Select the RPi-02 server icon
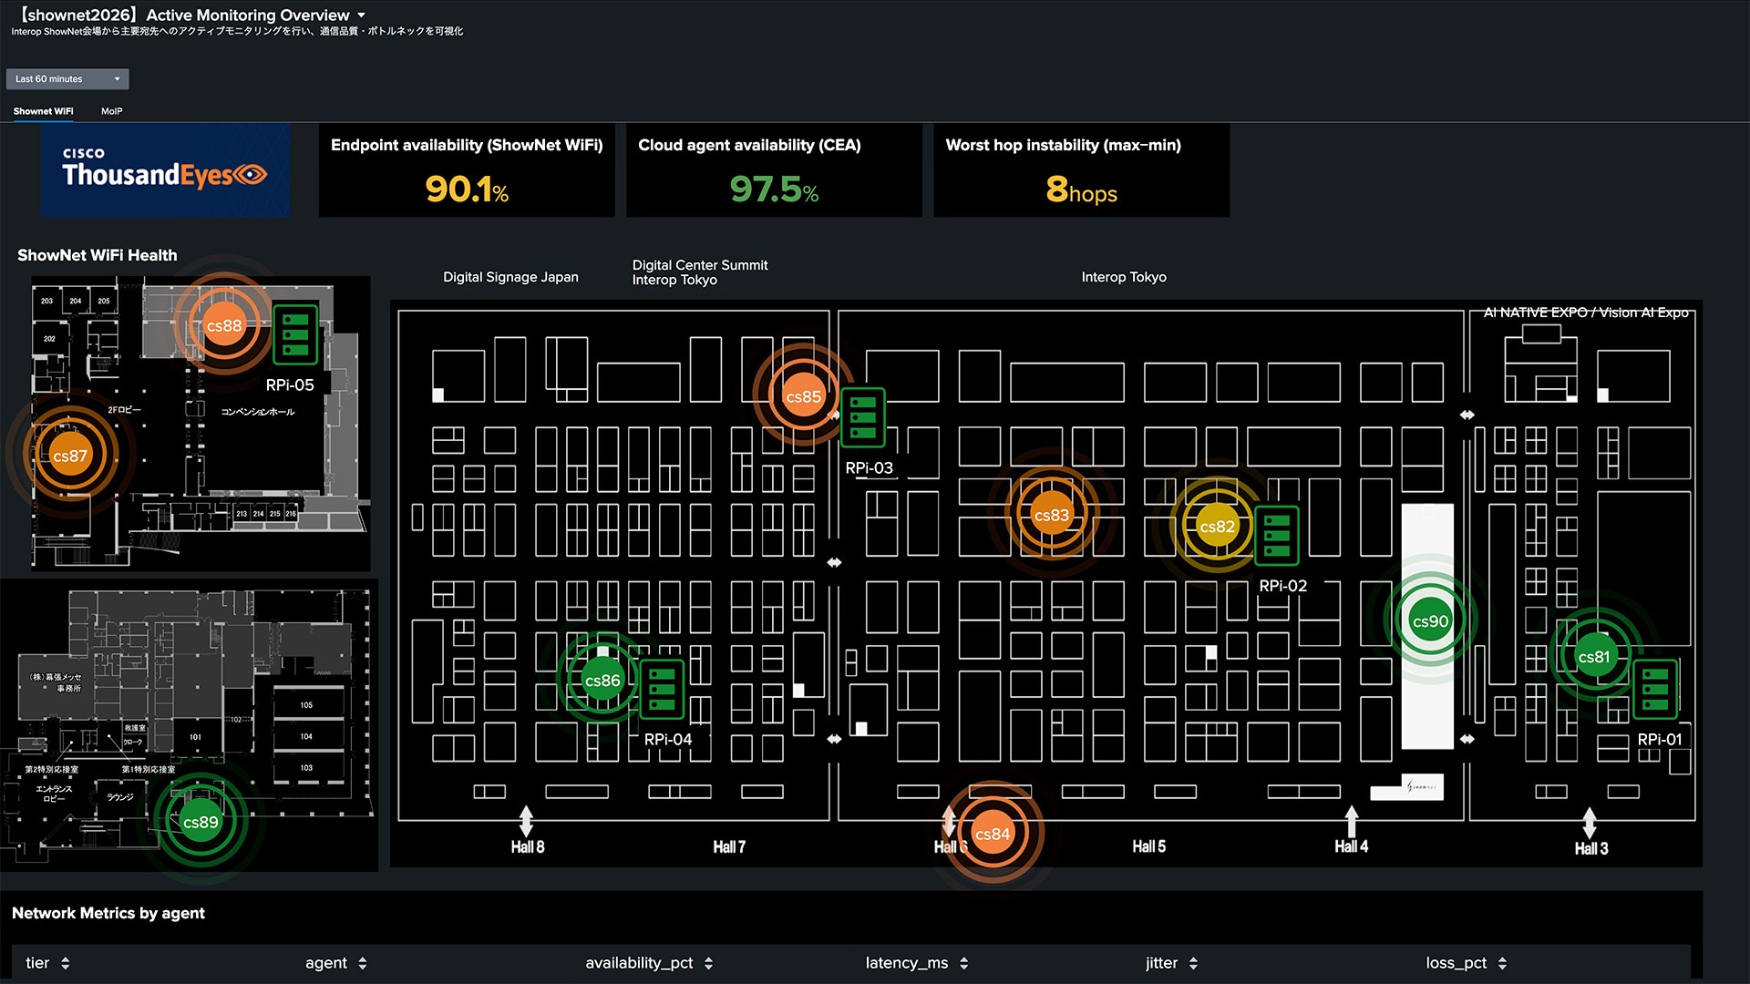Screen dimensions: 1750x984 [x=1277, y=536]
